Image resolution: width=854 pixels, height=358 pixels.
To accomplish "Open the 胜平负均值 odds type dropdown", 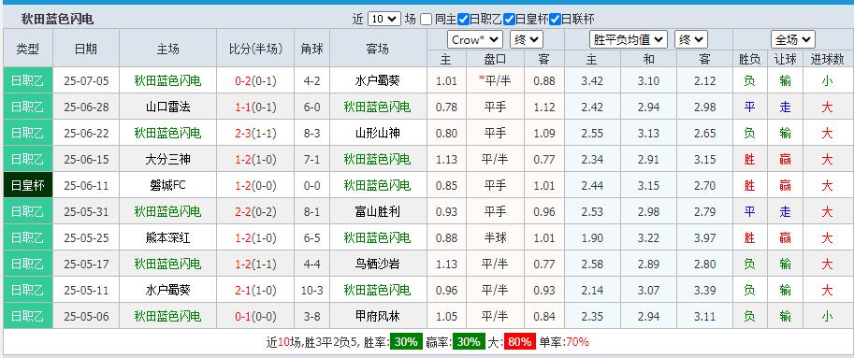I will 629,39.
